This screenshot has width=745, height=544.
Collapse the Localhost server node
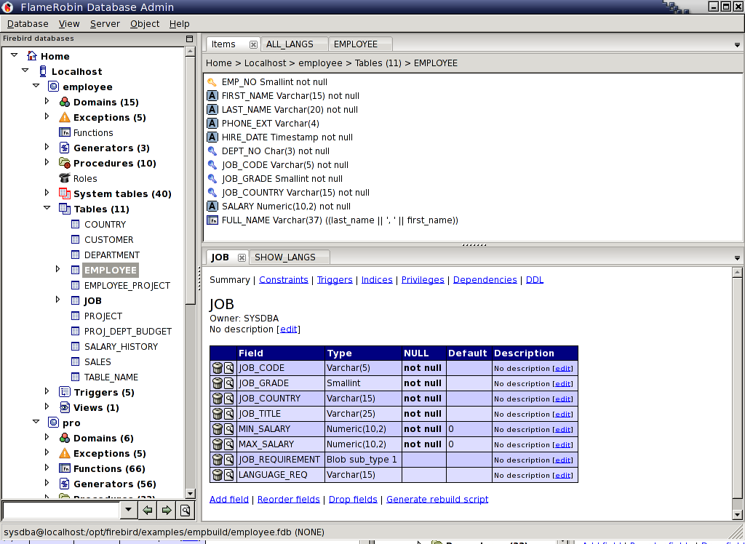pos(25,71)
